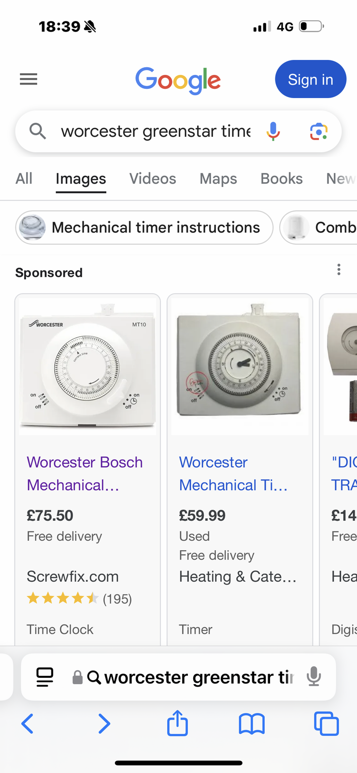Open Safari page settings icon
This screenshot has height=773, width=357.
pyautogui.click(x=45, y=677)
